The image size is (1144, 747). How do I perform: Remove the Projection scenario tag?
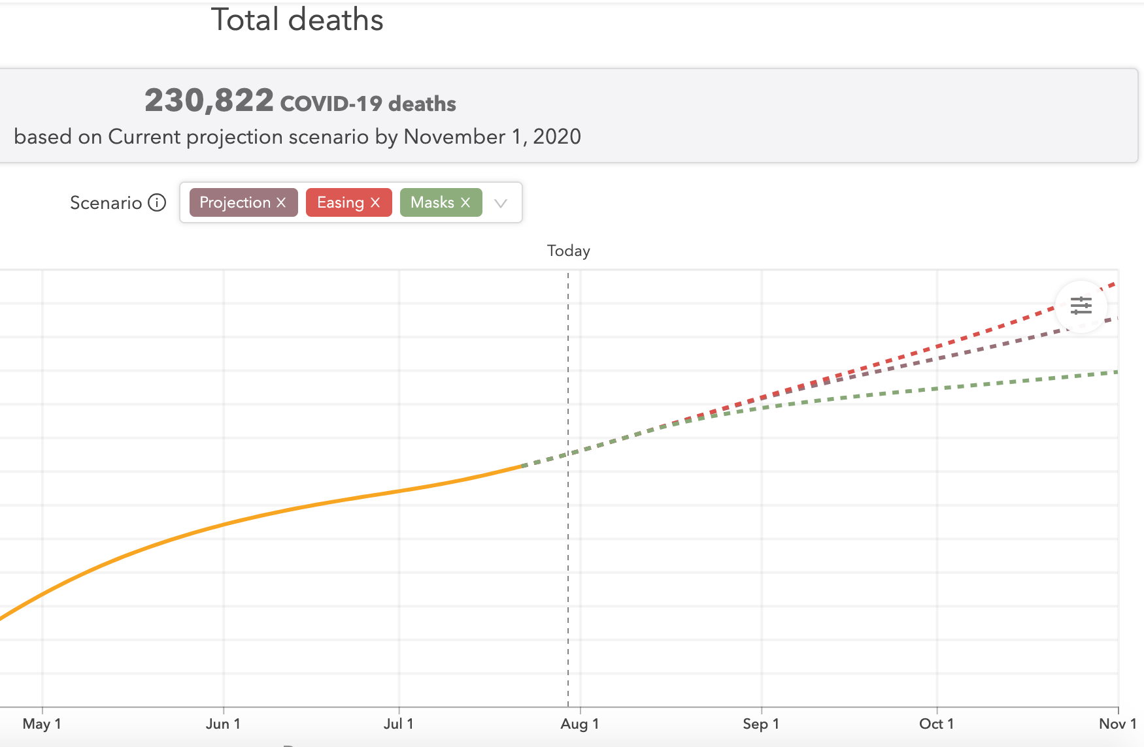281,202
